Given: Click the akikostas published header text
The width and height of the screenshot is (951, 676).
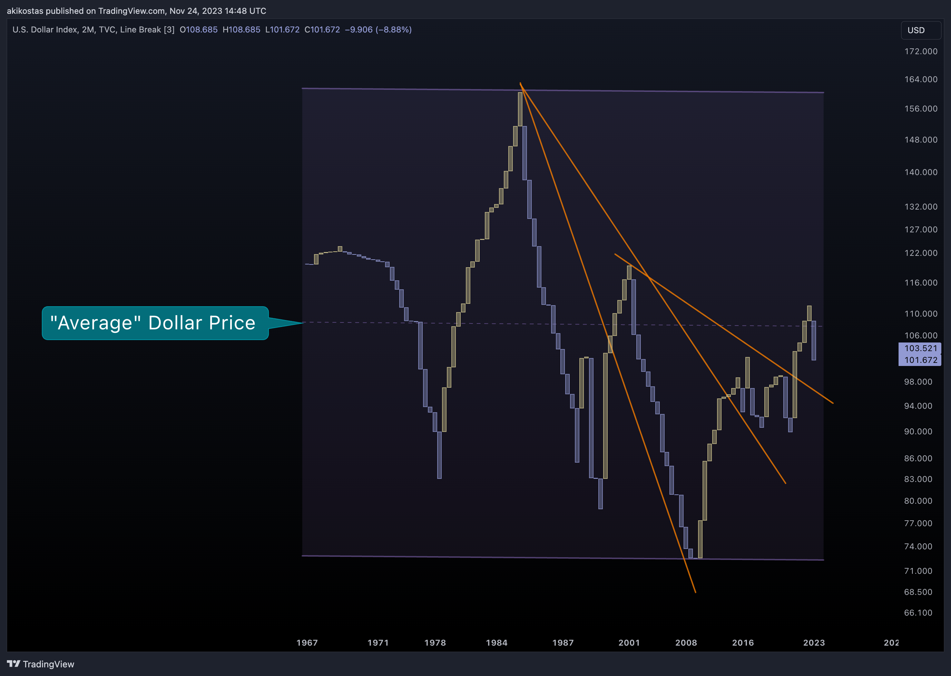Looking at the screenshot, I should pos(136,11).
